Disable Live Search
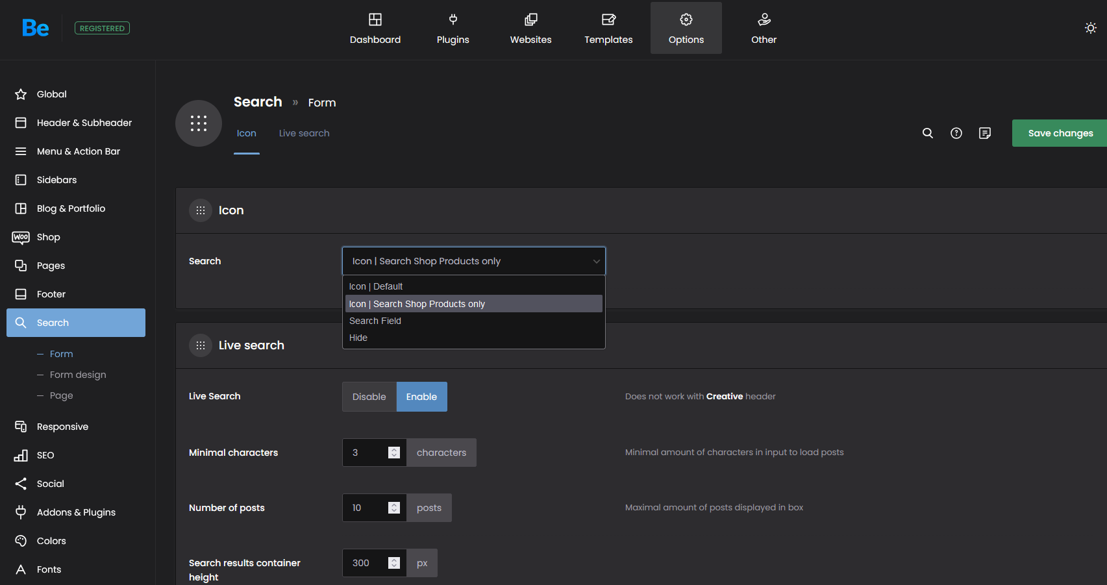 [x=369, y=397]
